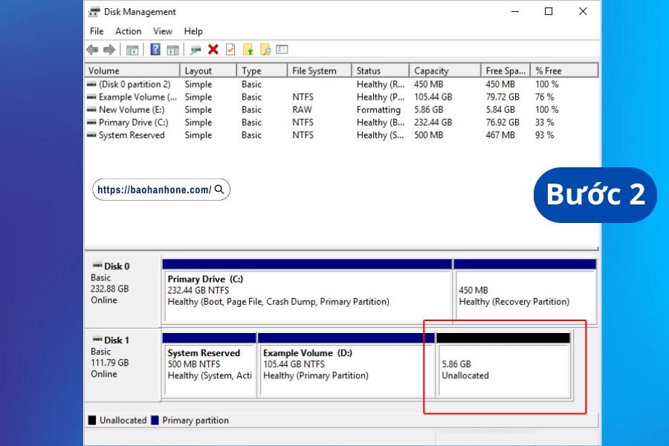The image size is (669, 446).
Task: Click the red X delete icon
Action: tap(213, 50)
